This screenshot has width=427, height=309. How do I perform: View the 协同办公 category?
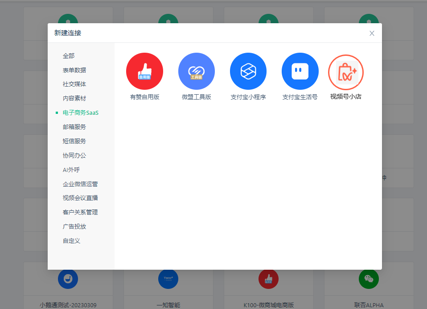click(x=74, y=155)
